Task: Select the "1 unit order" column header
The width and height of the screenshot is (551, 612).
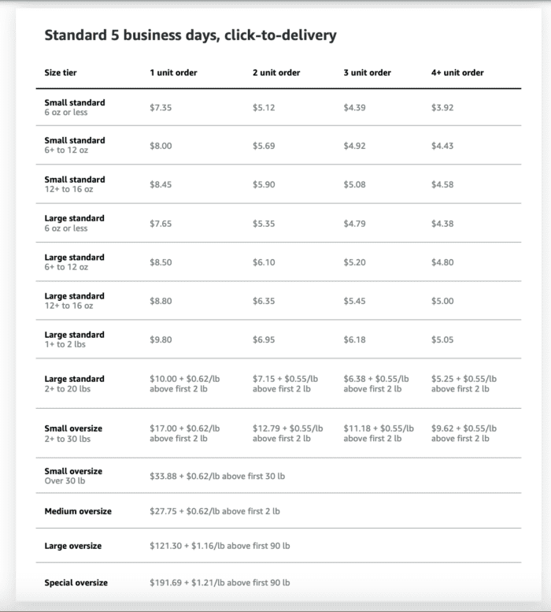Action: tap(173, 72)
